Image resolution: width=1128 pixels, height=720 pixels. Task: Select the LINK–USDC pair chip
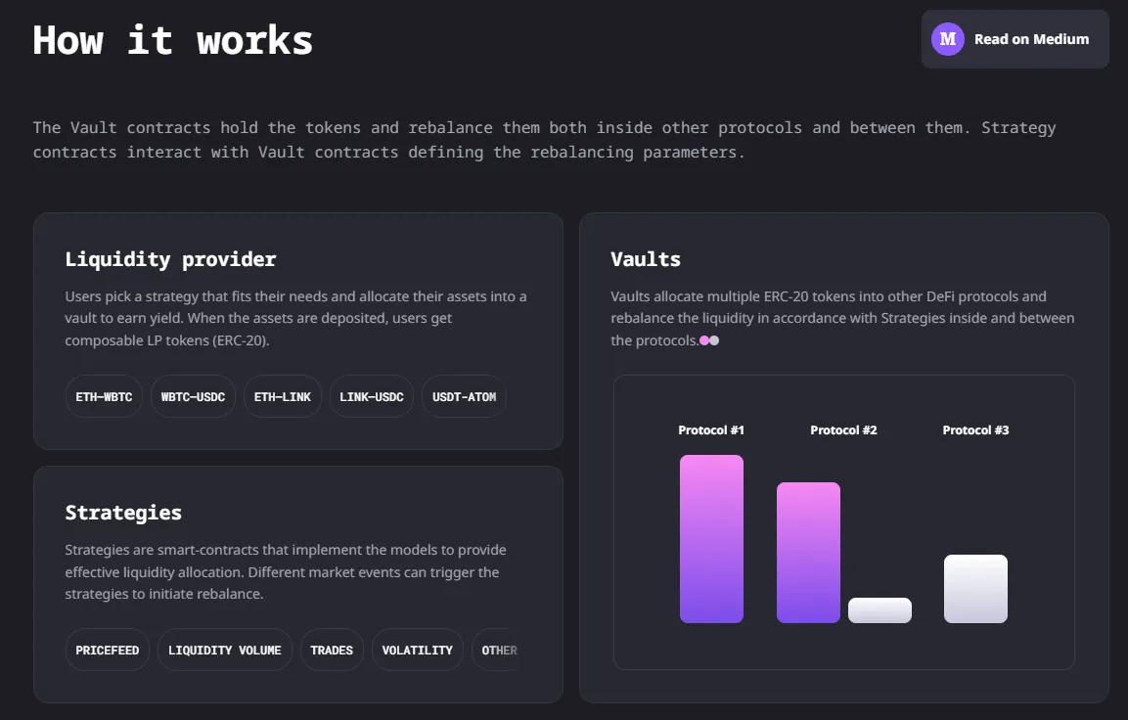372,396
